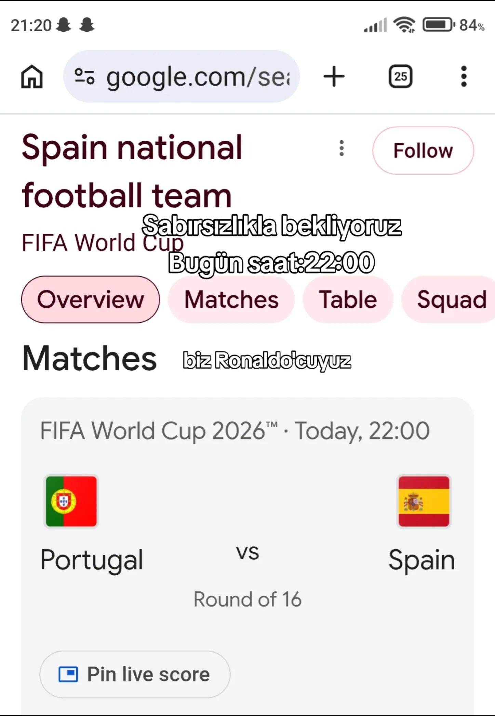Image resolution: width=495 pixels, height=716 pixels.
Task: Open the Spain team name
Action: coord(422,560)
